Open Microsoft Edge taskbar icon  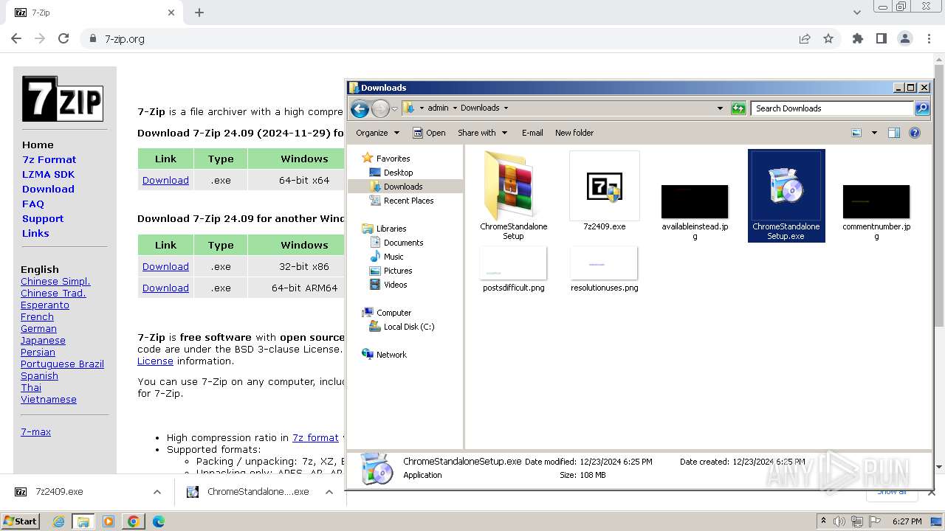(x=159, y=521)
